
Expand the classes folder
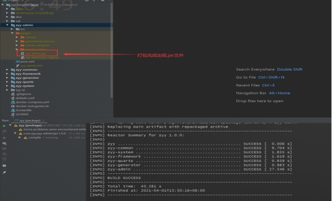click(17, 37)
